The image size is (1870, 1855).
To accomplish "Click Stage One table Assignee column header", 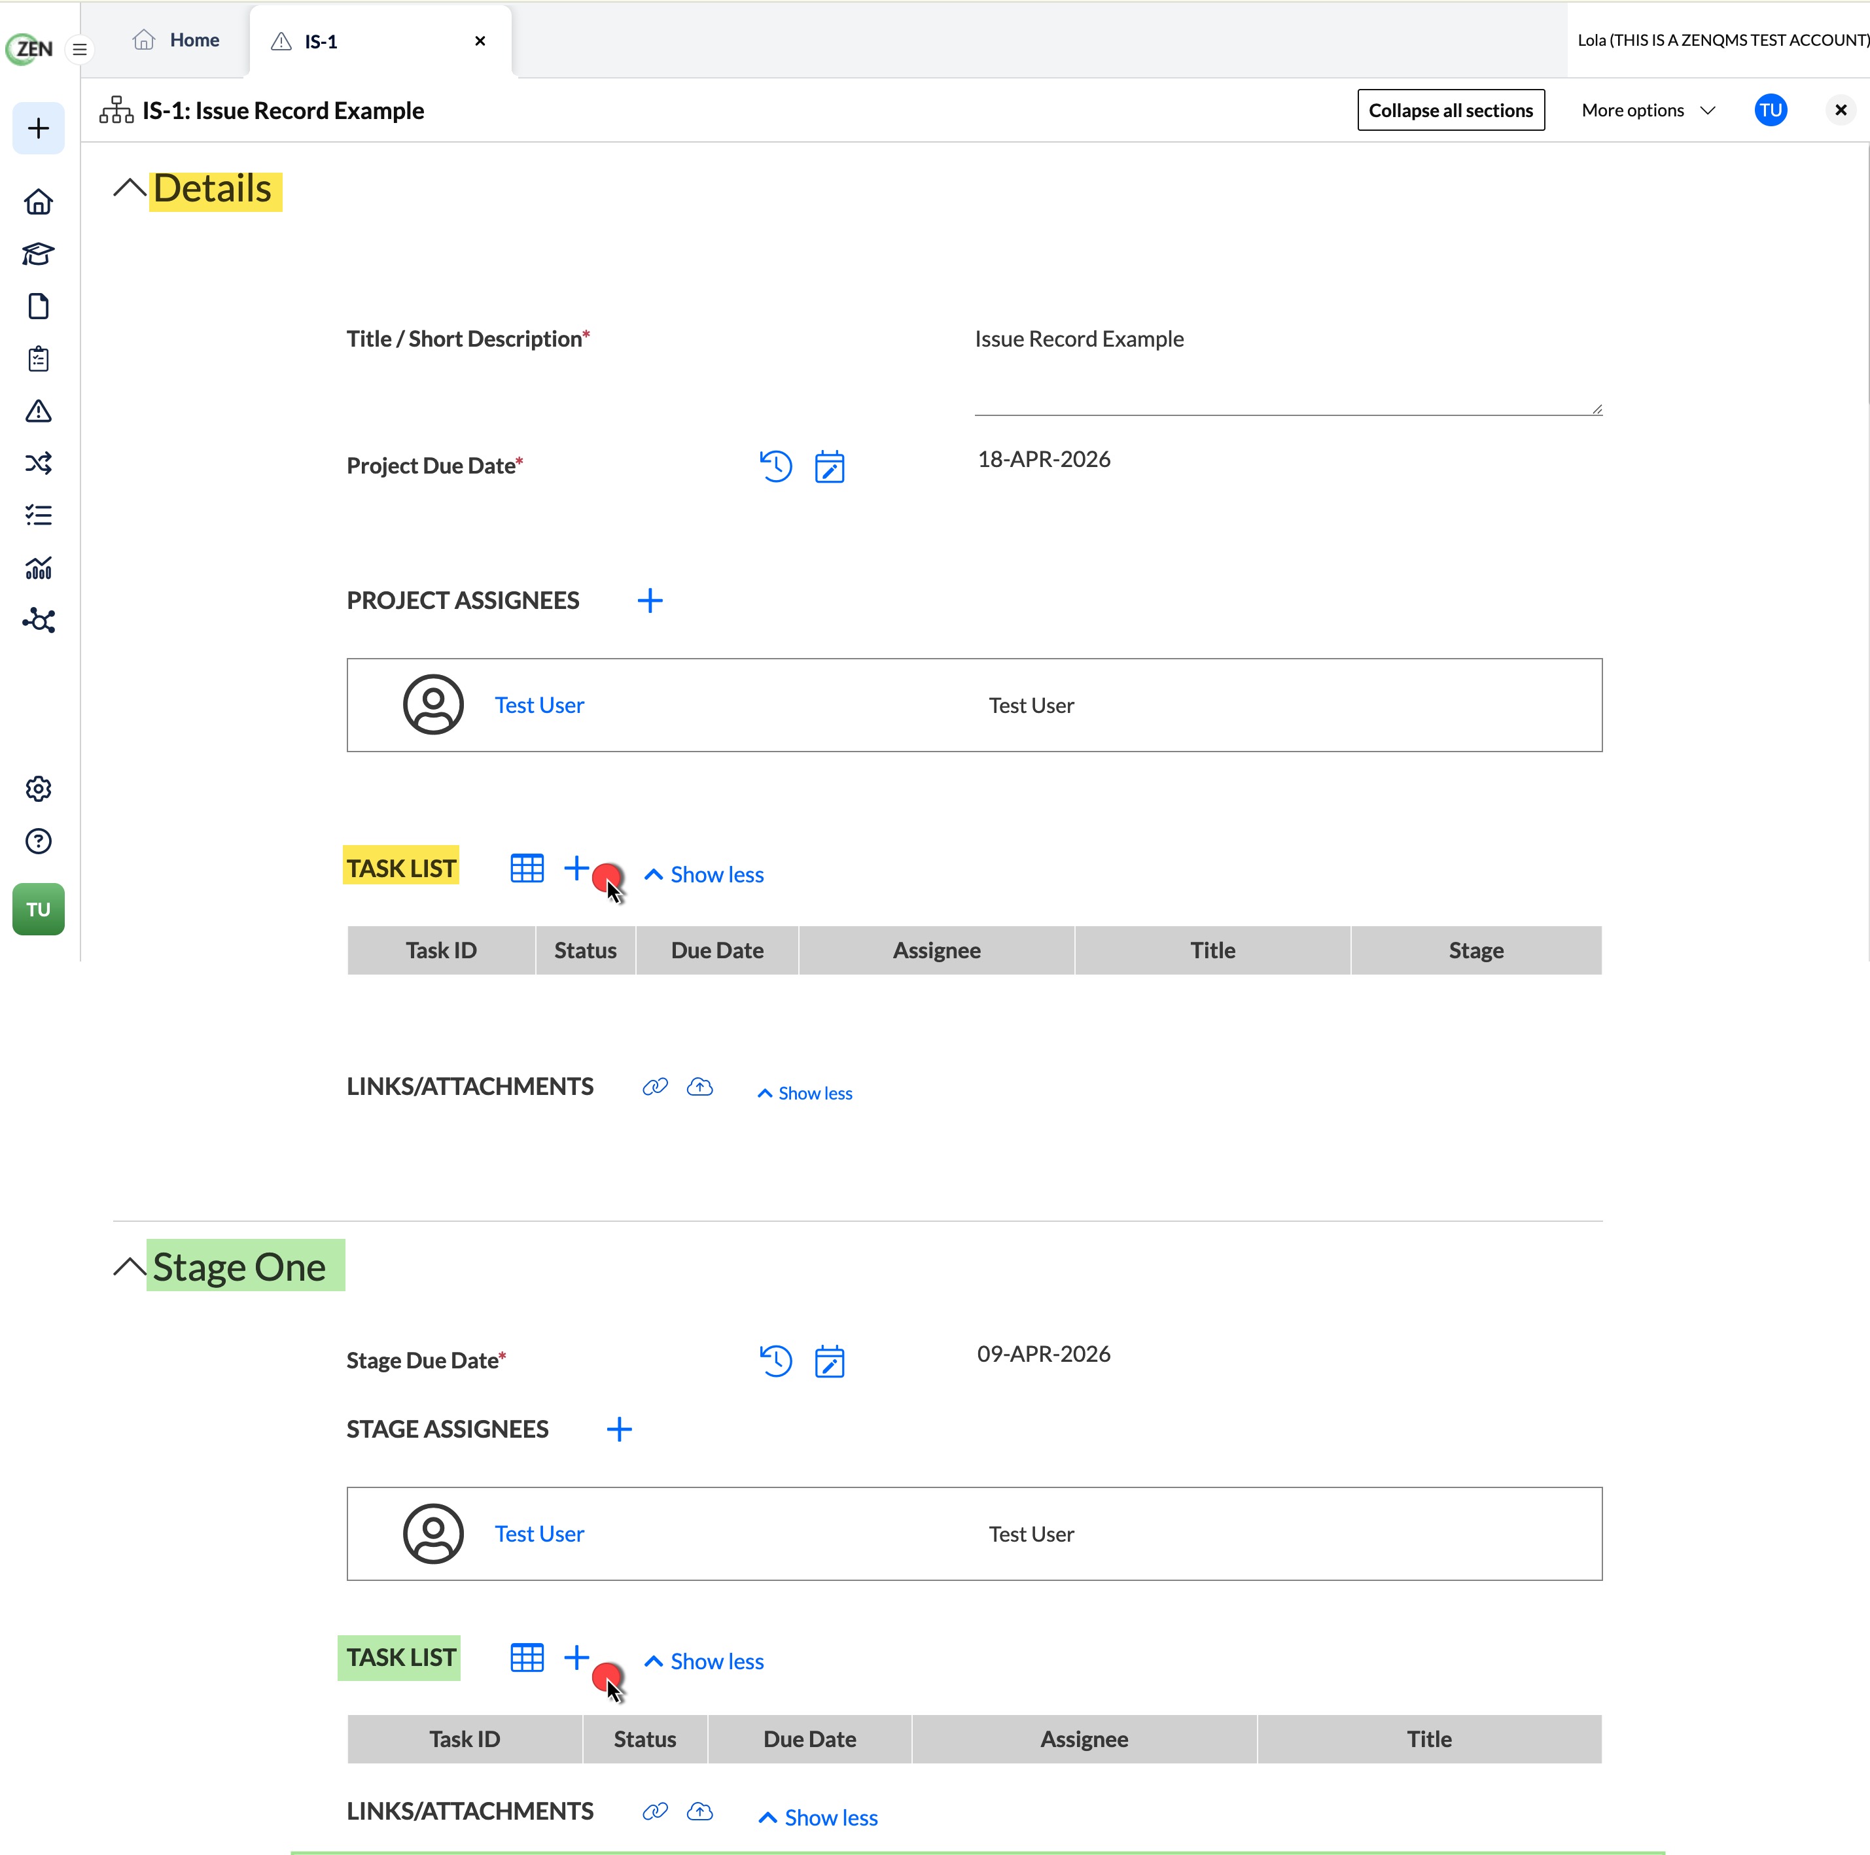I will pos(1084,1739).
